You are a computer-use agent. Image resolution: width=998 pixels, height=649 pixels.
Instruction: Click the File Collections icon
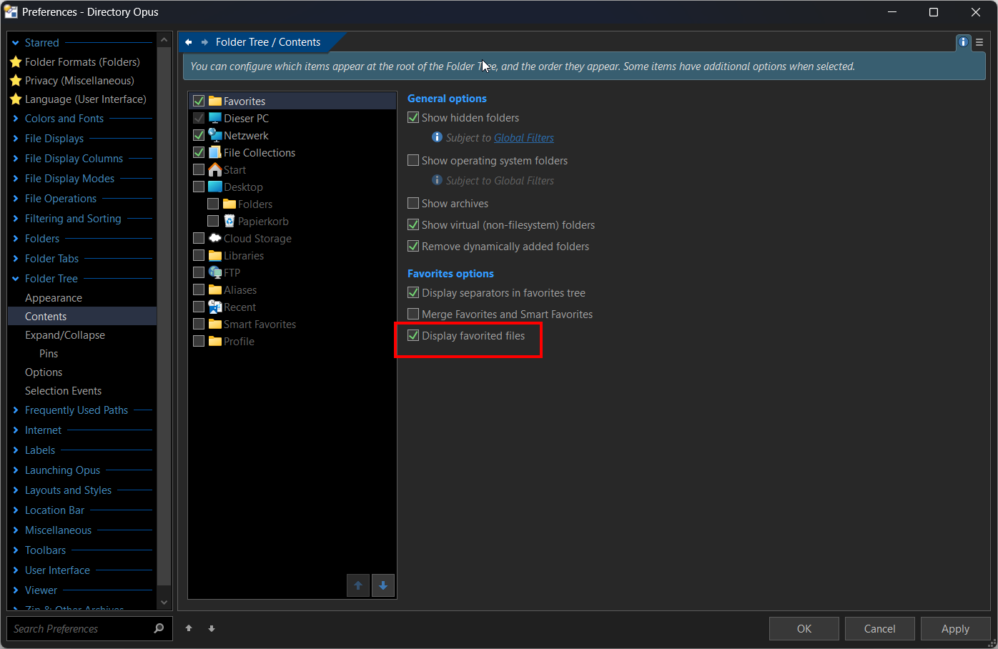coord(215,152)
